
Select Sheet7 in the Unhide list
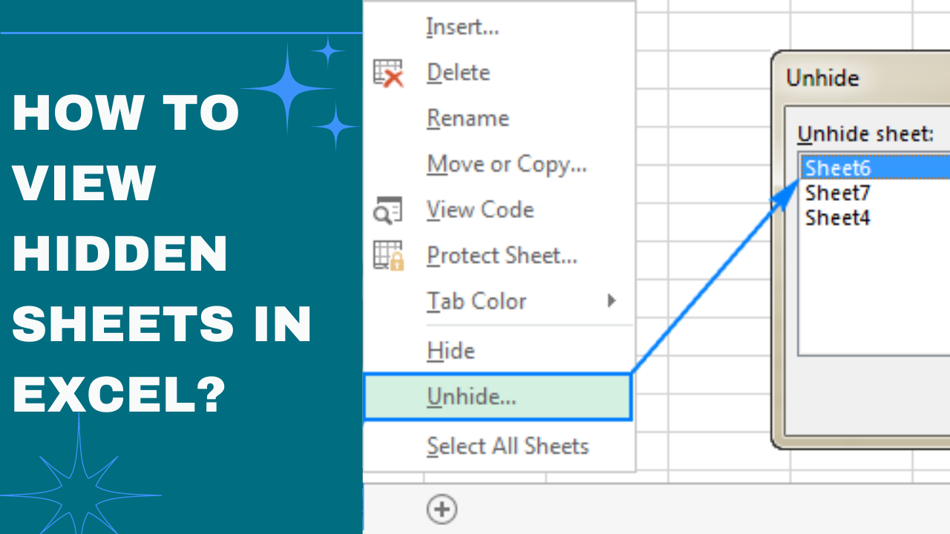pyautogui.click(x=838, y=193)
